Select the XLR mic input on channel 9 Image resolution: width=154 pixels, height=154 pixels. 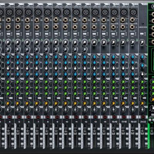pyautogui.click(x=57, y=12)
